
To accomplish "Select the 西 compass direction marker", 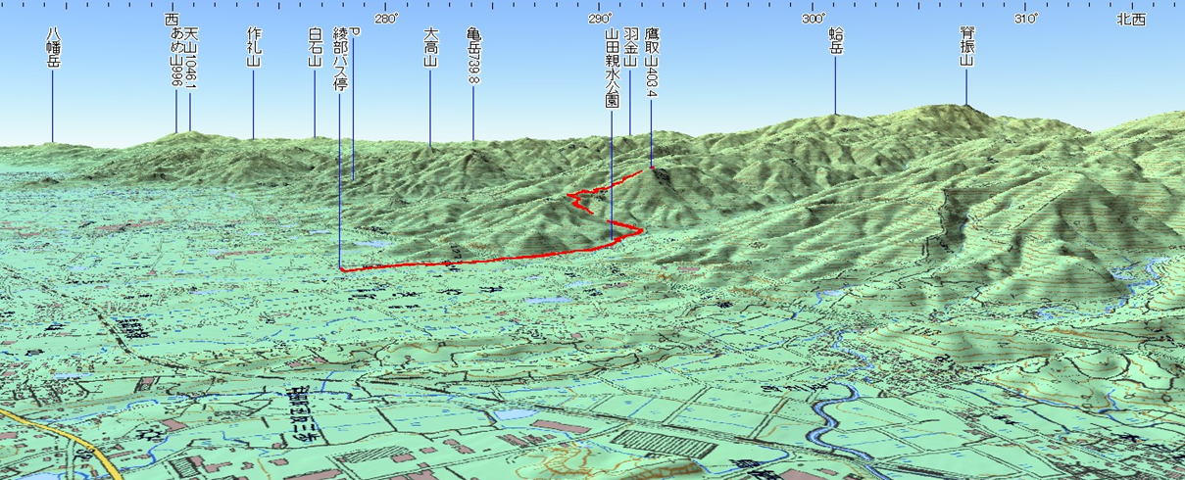I will point(173,19).
